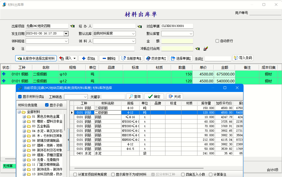Click the lookup hand icon beside 经办人
The image size is (282, 177).
(140, 26)
